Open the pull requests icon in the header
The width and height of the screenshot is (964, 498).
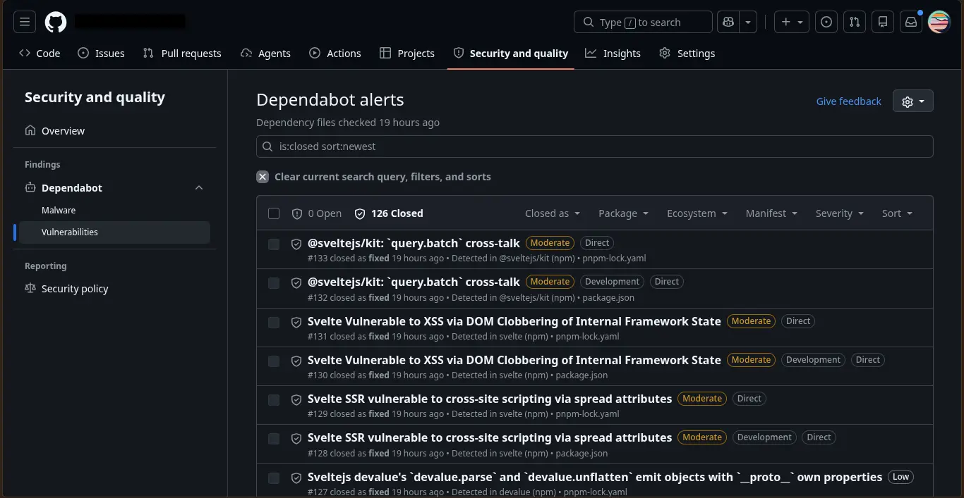click(855, 22)
